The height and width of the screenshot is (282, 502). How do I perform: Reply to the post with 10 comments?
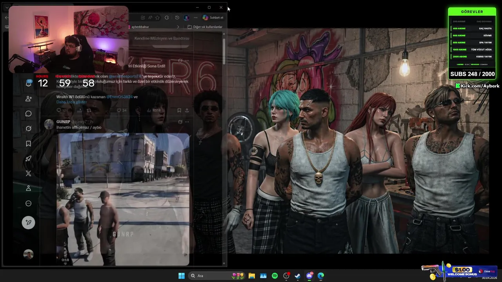[61, 110]
